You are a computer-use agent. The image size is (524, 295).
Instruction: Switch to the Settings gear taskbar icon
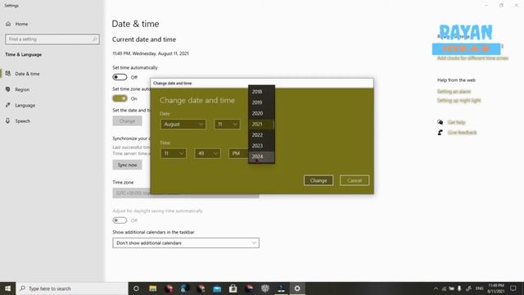click(297, 288)
